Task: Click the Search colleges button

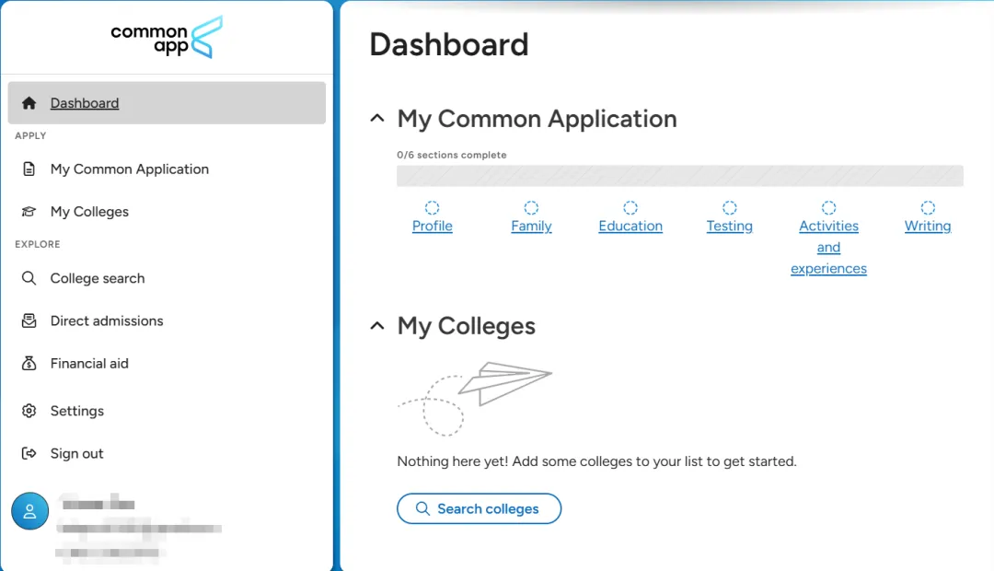Action: 480,508
